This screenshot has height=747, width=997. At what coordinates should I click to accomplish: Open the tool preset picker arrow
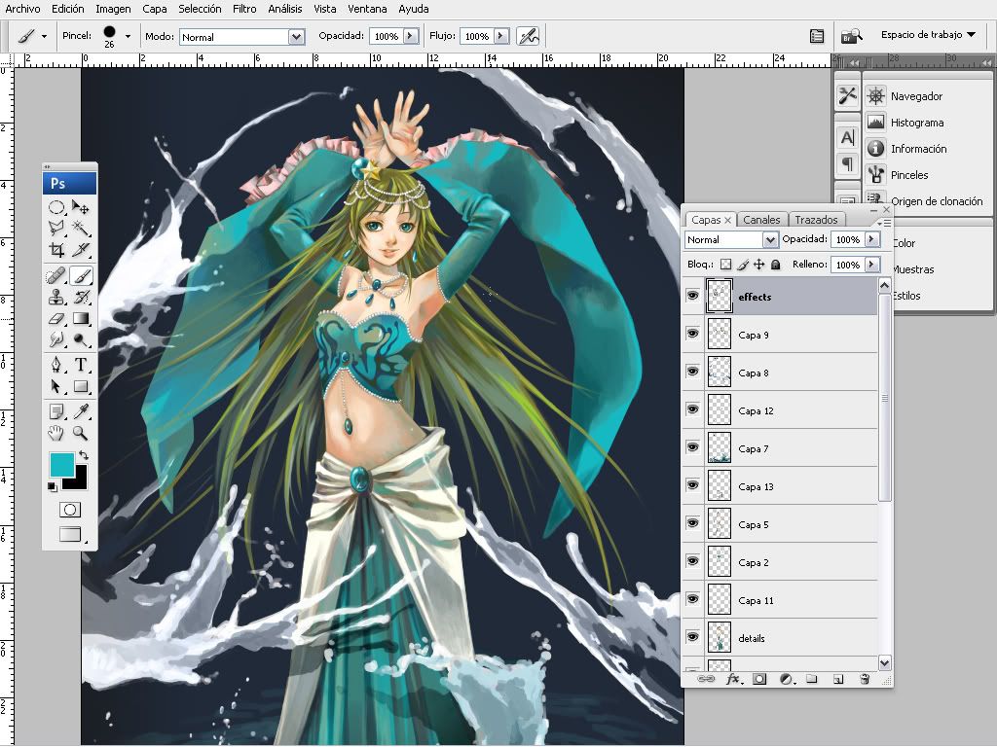pos(44,36)
